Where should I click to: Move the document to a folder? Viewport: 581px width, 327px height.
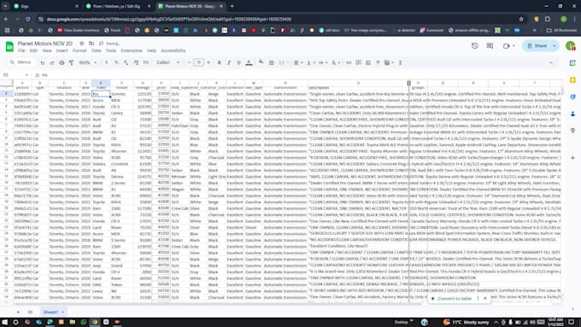click(x=91, y=44)
